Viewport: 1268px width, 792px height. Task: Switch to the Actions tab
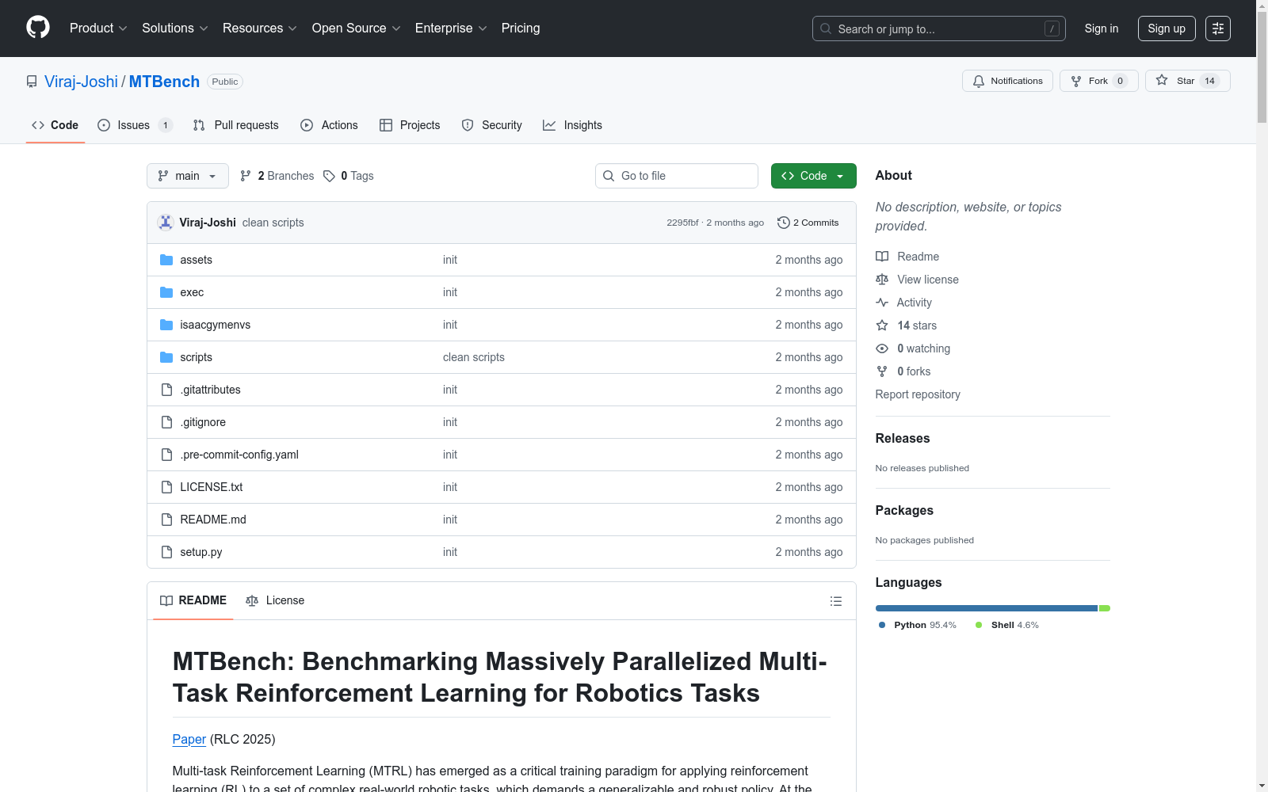coord(330,125)
